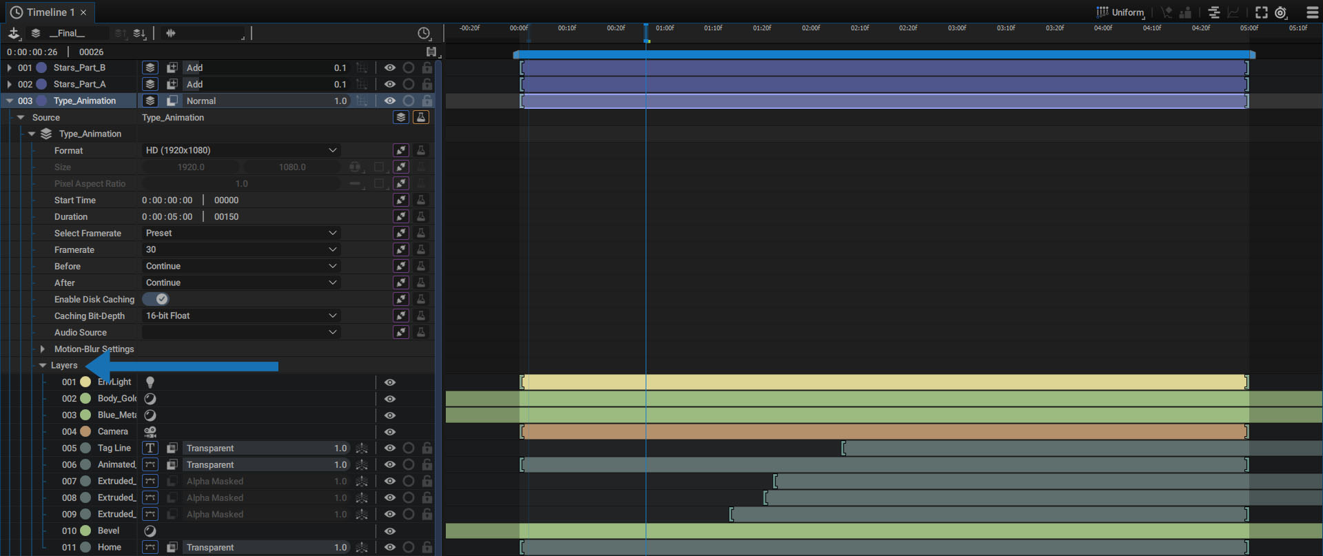Toggle visibility of the Tag Line layer

pos(390,448)
